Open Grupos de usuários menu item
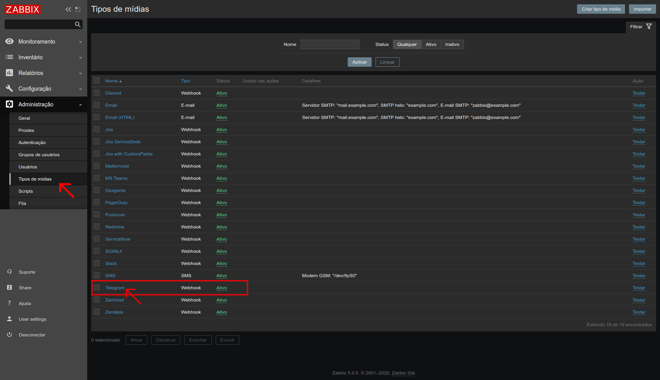 (48, 155)
